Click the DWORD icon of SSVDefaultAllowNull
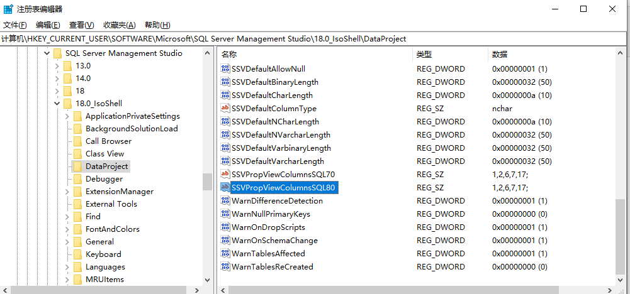This screenshot has height=294, width=630. click(x=225, y=68)
